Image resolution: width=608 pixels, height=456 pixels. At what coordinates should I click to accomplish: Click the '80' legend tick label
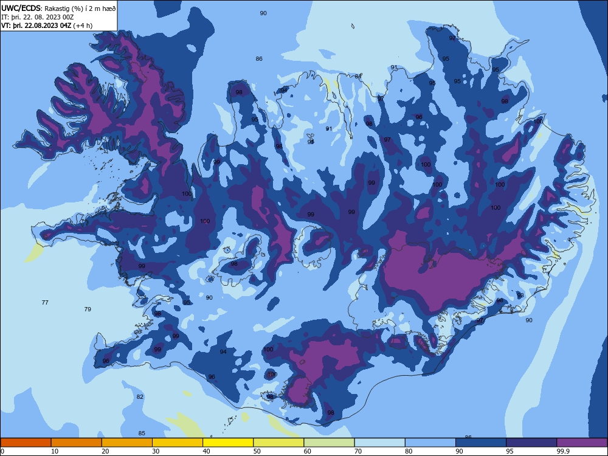point(409,451)
